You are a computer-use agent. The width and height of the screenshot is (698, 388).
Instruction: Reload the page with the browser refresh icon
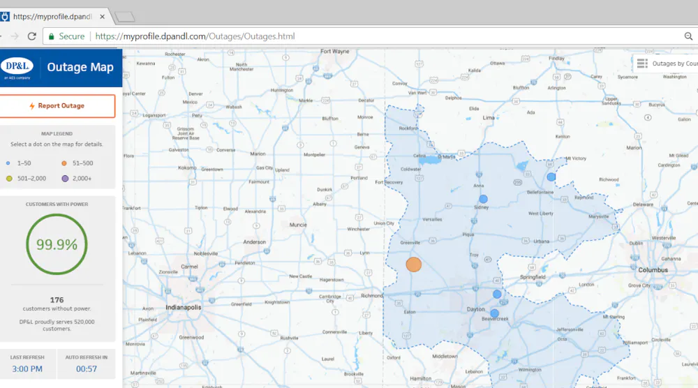tap(31, 36)
